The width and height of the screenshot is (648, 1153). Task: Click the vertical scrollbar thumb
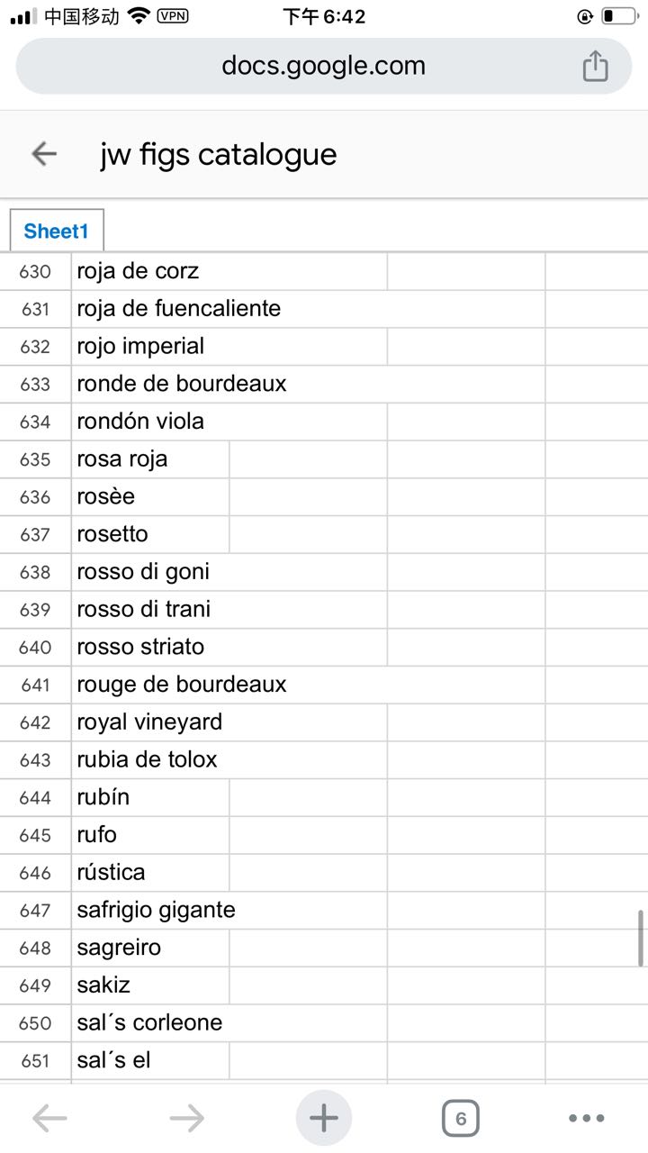coord(641,938)
